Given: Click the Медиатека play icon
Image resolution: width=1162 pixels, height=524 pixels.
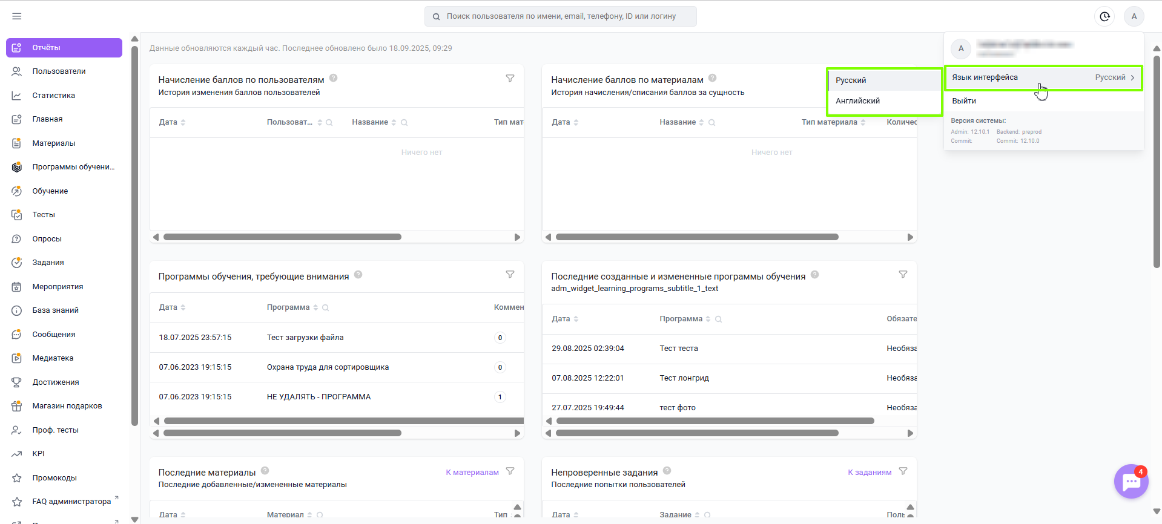Looking at the screenshot, I should point(17,358).
